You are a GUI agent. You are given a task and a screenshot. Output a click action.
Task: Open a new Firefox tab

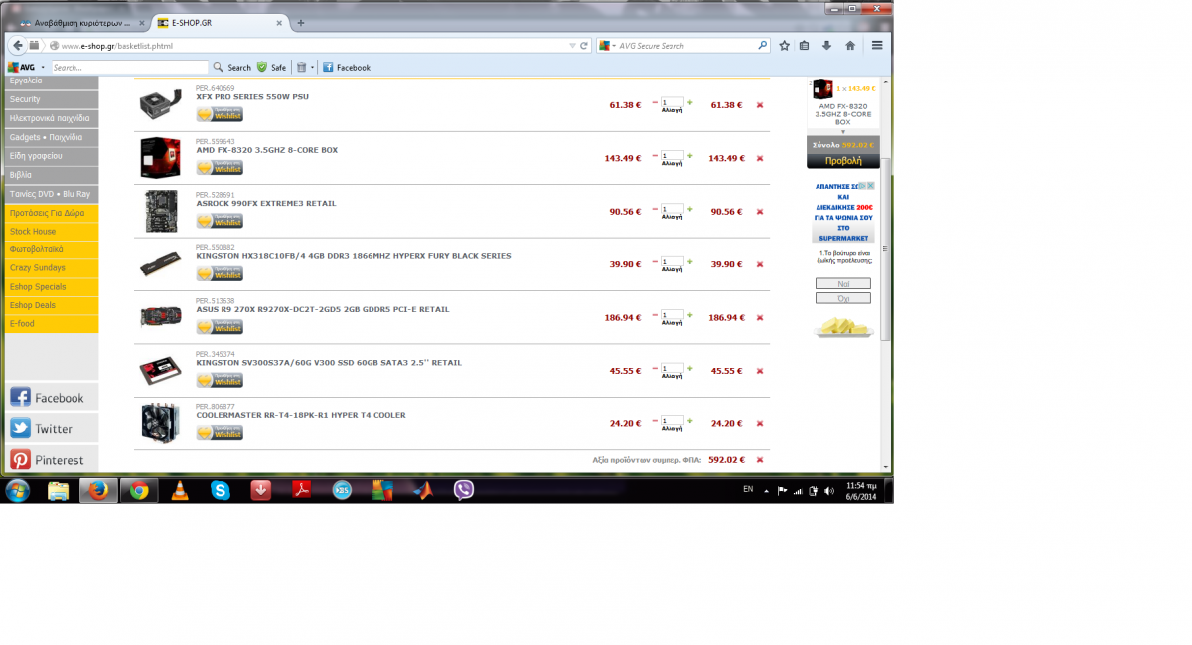301,22
